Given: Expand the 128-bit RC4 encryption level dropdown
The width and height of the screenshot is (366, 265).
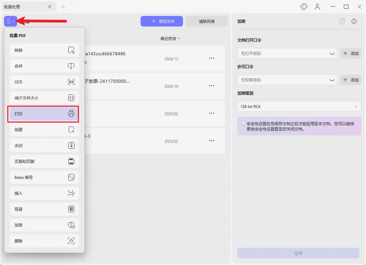Looking at the screenshot, I should point(299,106).
